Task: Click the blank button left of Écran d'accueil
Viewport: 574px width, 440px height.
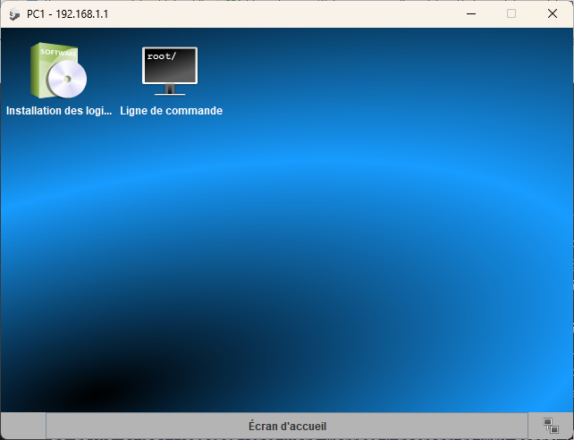Action: pos(23,426)
